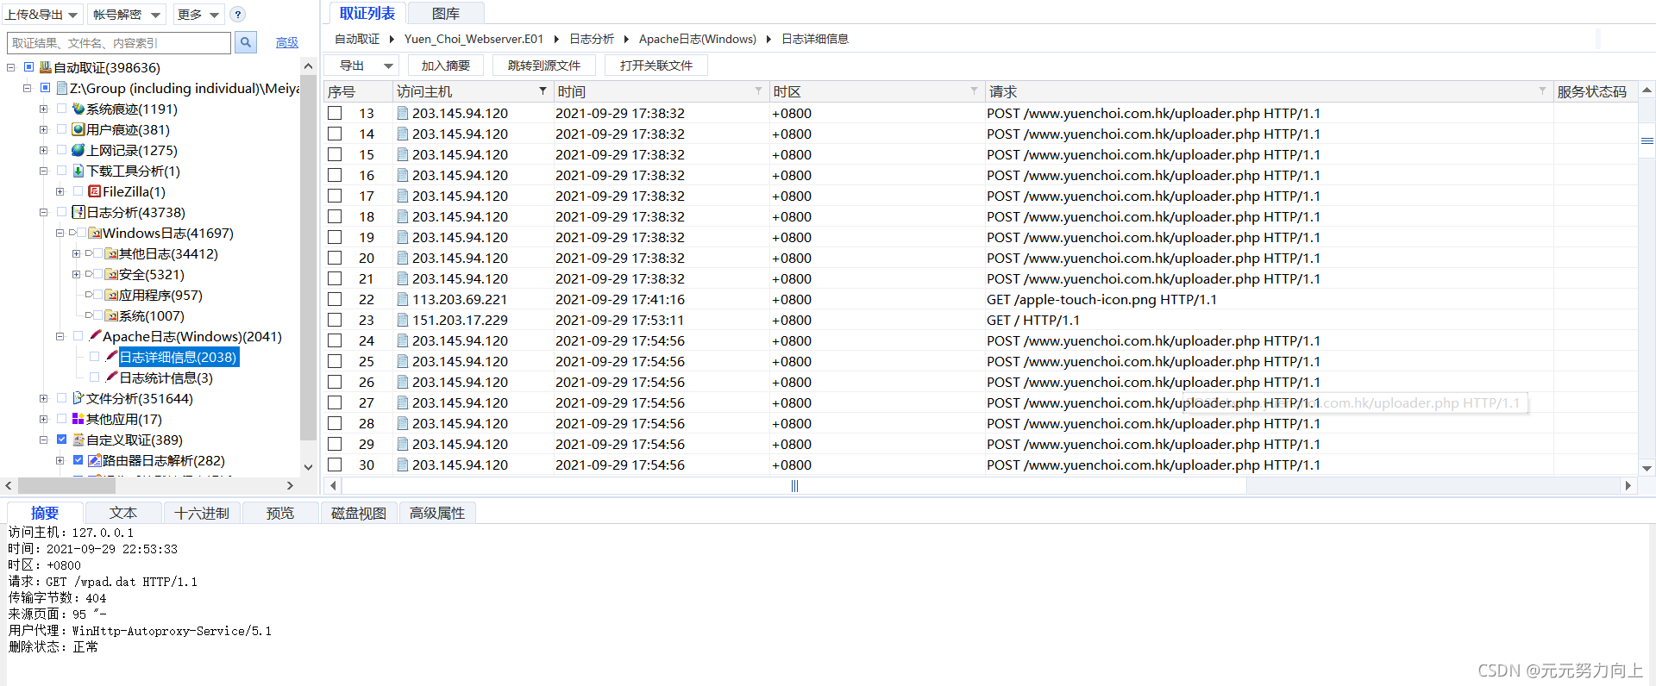Click the FileZilla red icon
Viewport: 1656px width, 686px height.
click(95, 191)
